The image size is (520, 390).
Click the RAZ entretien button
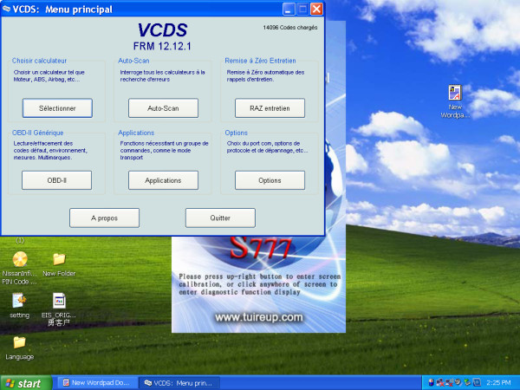pos(270,108)
